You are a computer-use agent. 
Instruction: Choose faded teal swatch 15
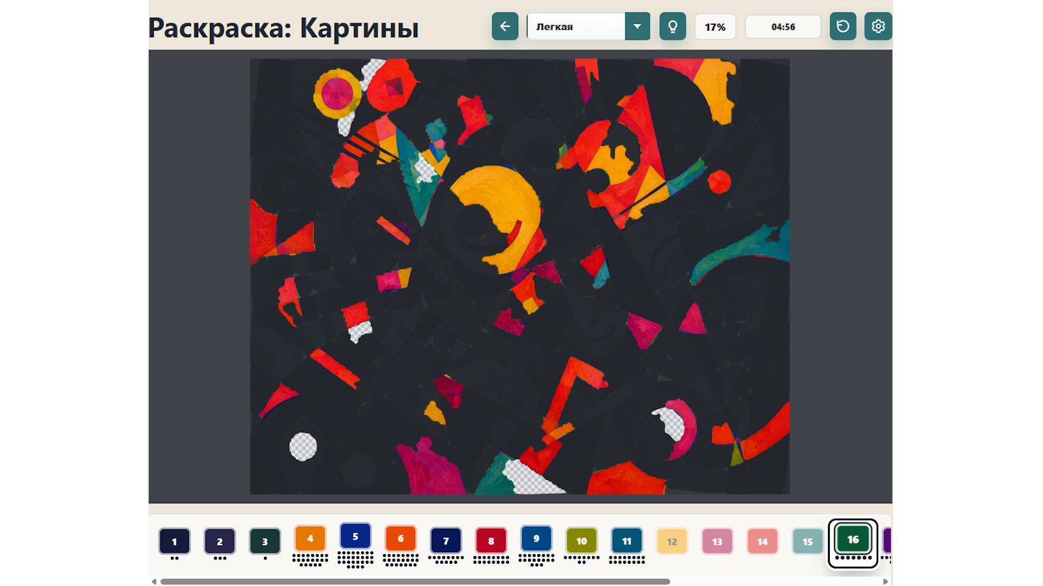[808, 541]
